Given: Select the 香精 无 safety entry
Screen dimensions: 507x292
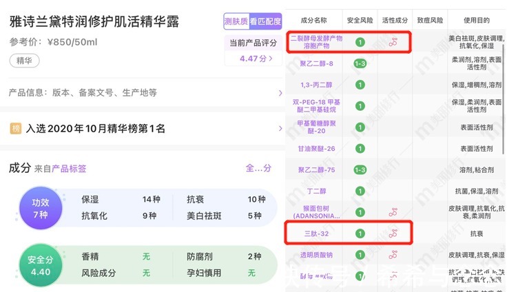Looking at the screenshot, I should [x=116, y=256].
